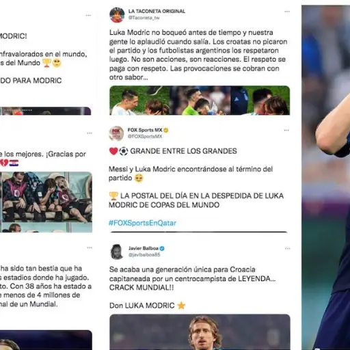
Task: Open large player photo on right
Action: [325, 178]
